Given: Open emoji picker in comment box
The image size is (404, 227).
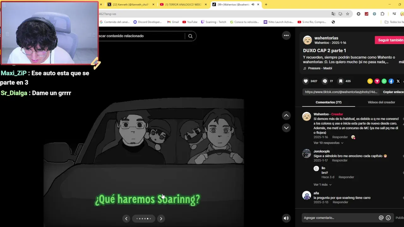Looking at the screenshot, I should click(388, 218).
